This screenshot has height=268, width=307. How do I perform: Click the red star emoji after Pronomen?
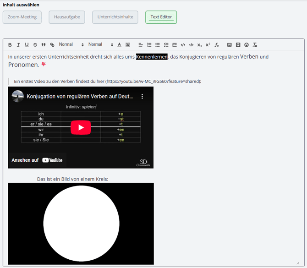pos(44,64)
